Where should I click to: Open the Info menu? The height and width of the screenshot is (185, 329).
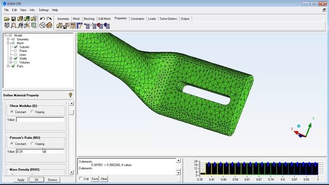click(32, 10)
